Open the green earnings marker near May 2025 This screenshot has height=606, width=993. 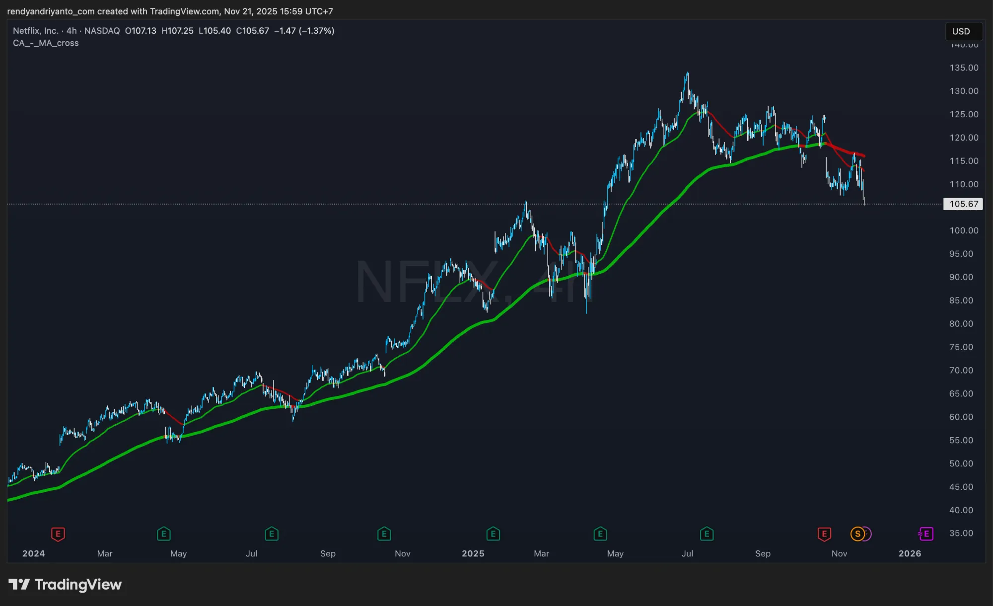tap(600, 534)
